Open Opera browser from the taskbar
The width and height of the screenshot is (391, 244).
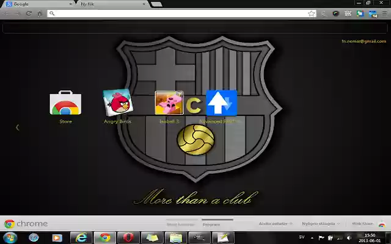pyautogui.click(x=128, y=238)
